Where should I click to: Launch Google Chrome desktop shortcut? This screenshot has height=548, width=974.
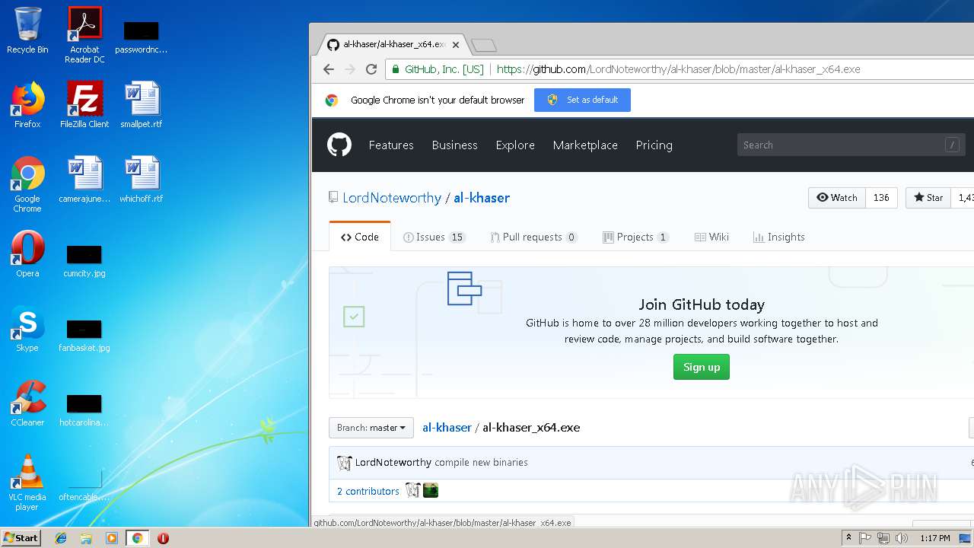[x=27, y=184]
